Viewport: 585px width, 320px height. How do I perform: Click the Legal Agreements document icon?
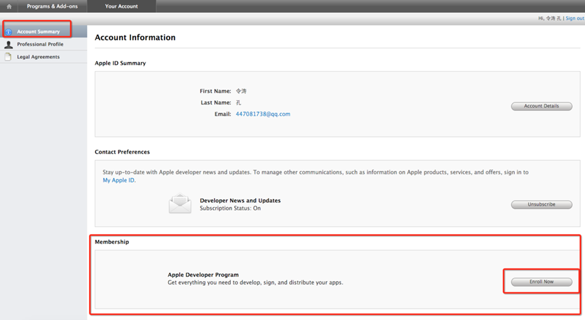click(8, 57)
